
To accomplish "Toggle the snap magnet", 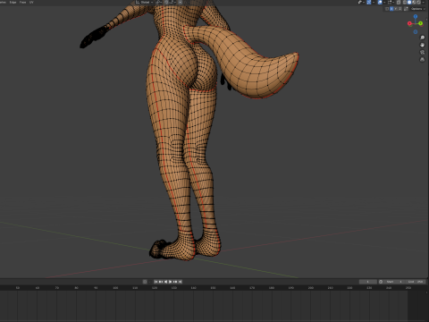I will (166, 2).
